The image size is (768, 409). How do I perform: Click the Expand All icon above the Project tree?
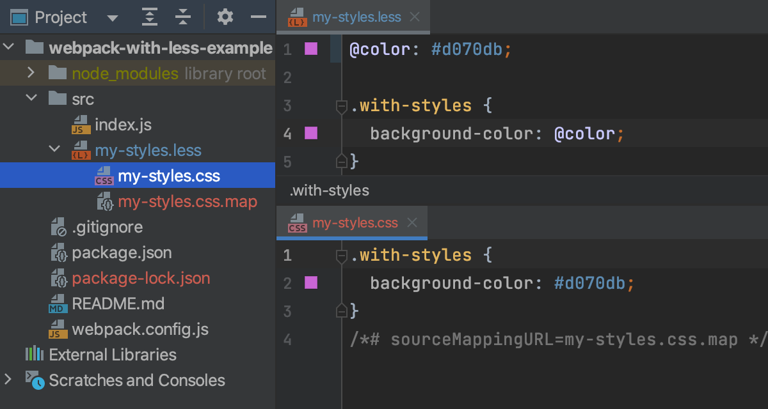point(149,17)
